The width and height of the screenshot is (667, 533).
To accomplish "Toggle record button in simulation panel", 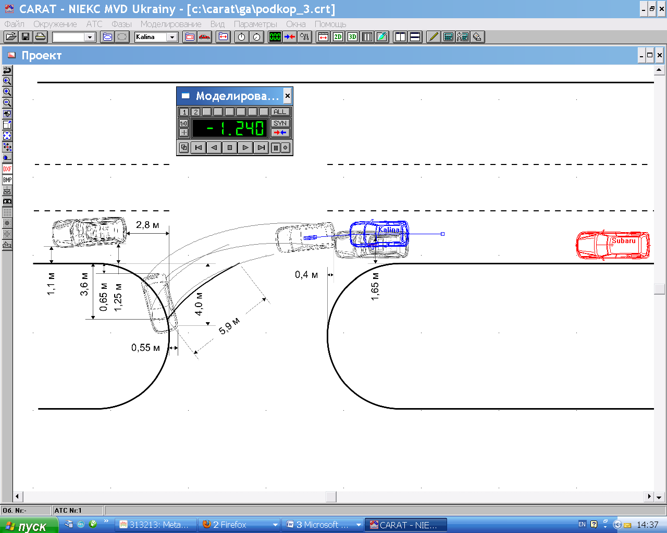I will (285, 148).
